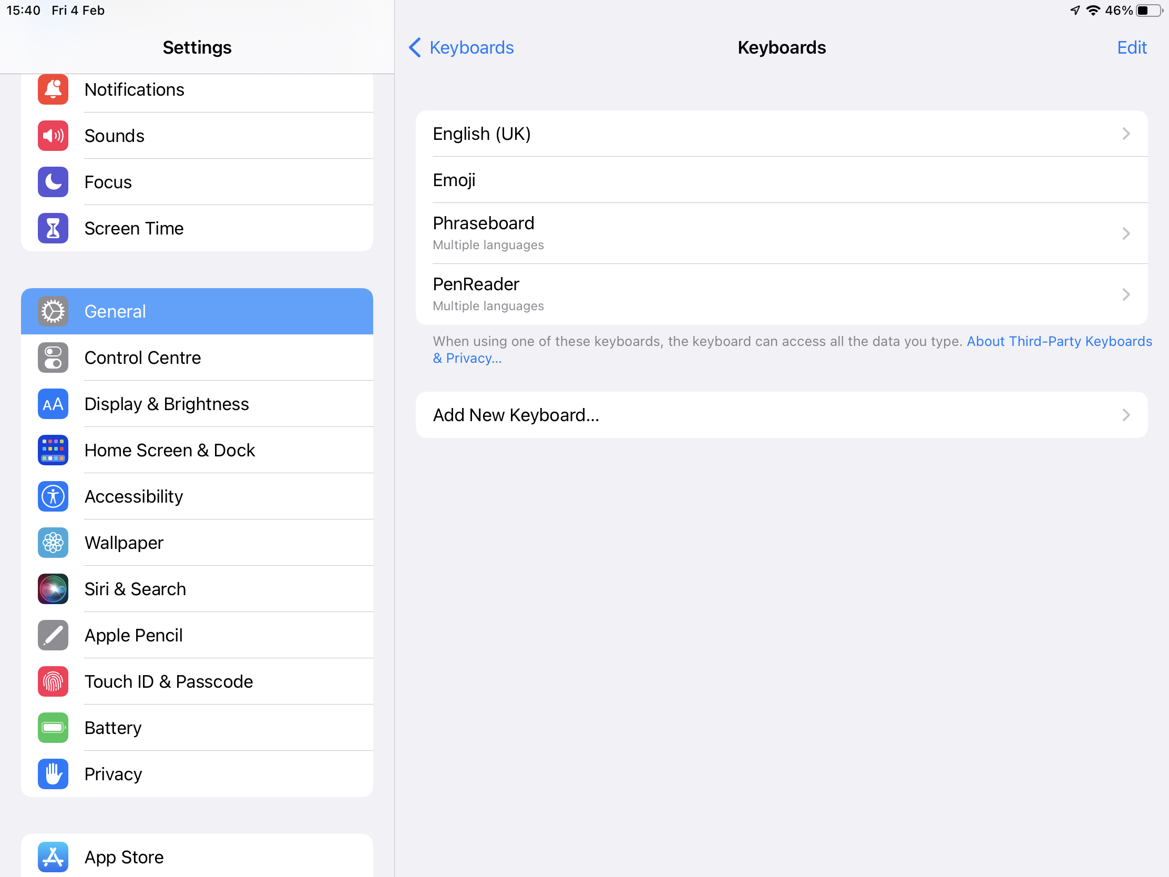Open Screen Time settings
The height and width of the screenshot is (877, 1169).
pos(197,228)
